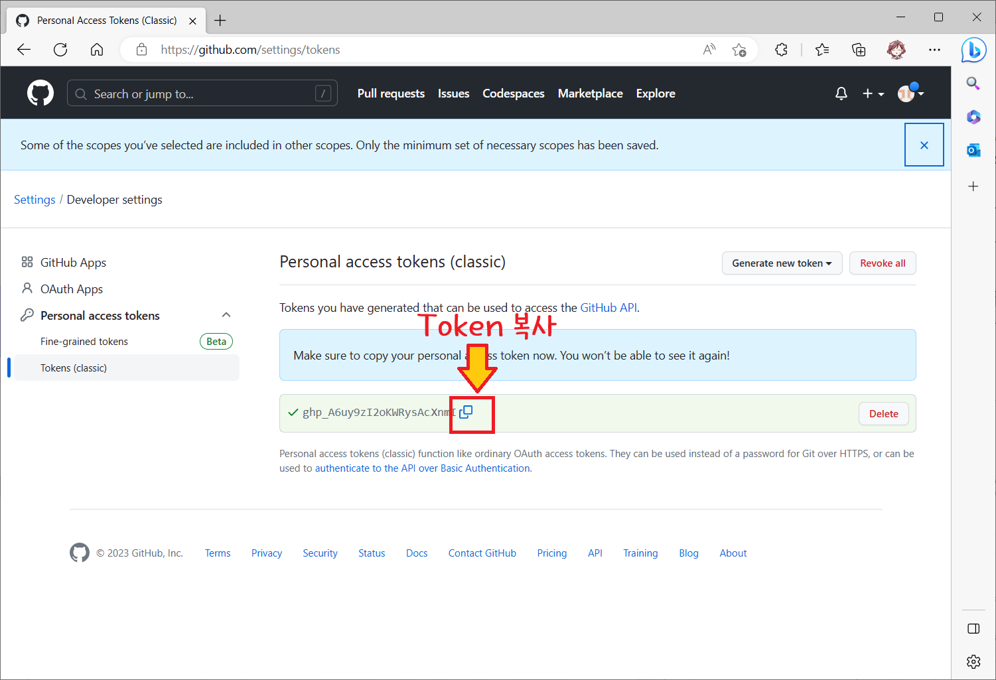Open browser extensions menu
996x680 pixels.
(x=782, y=50)
